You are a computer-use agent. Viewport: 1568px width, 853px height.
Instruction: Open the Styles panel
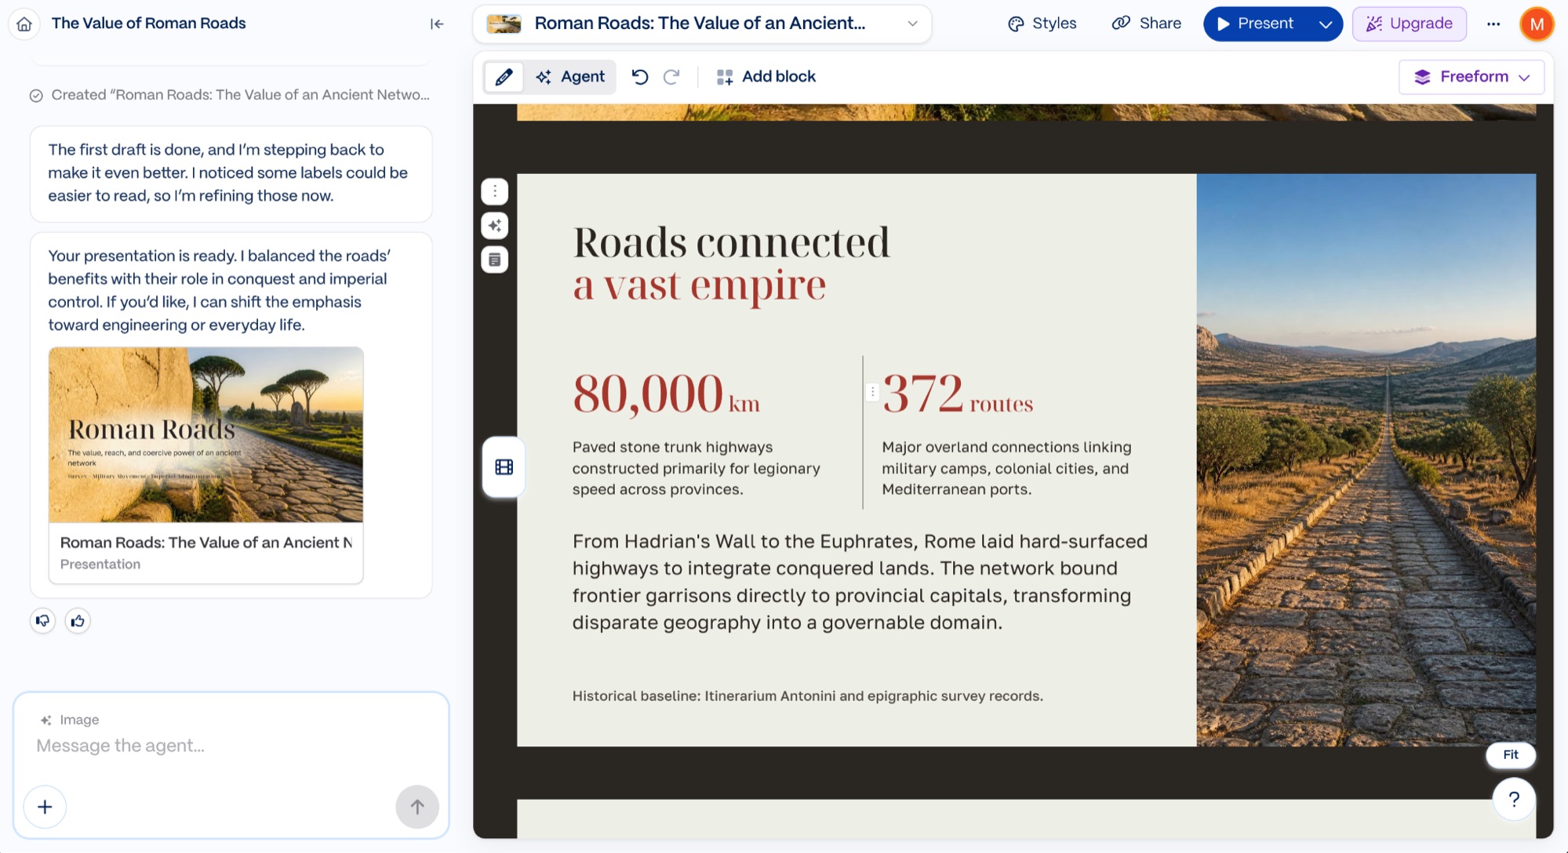pos(1042,24)
